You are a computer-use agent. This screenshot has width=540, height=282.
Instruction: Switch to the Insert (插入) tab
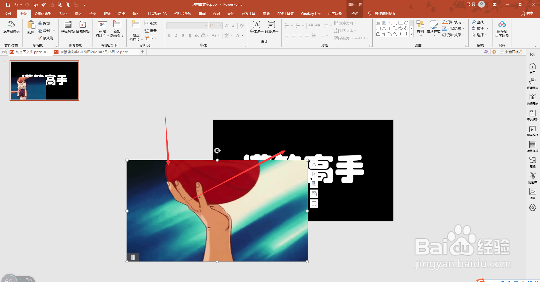(78, 13)
